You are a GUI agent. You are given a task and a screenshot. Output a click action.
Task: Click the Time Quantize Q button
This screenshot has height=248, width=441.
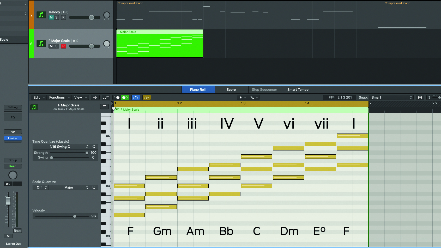[x=94, y=147]
